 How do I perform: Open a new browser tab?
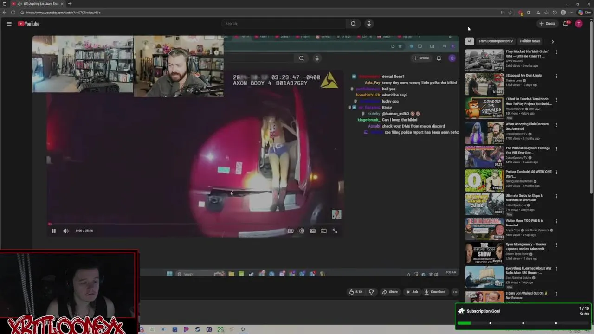pos(70,4)
